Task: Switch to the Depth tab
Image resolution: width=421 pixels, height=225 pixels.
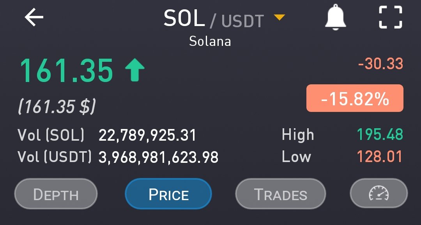Action: tap(56, 194)
